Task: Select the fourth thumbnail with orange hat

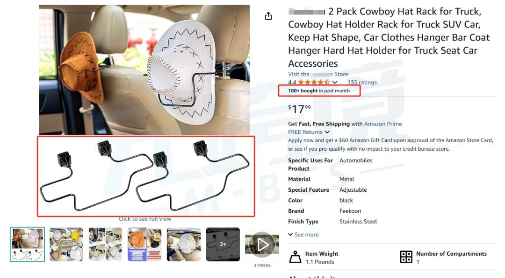Action: (x=144, y=244)
